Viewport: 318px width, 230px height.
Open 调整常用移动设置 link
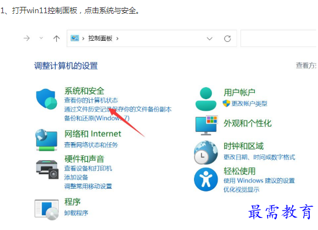click(x=88, y=186)
